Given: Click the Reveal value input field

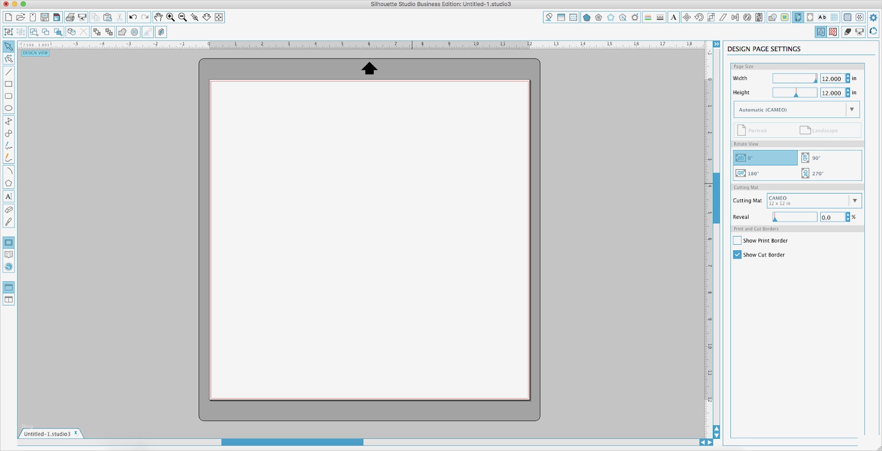Looking at the screenshot, I should click(x=832, y=217).
